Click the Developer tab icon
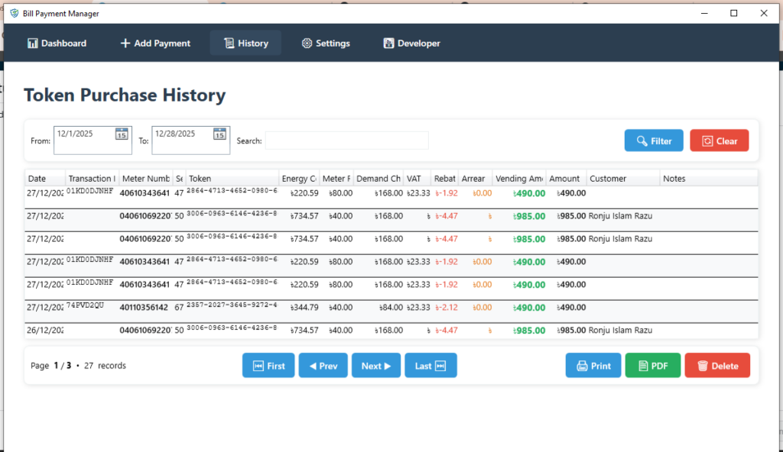Viewport: 783px width, 452px height. point(388,44)
